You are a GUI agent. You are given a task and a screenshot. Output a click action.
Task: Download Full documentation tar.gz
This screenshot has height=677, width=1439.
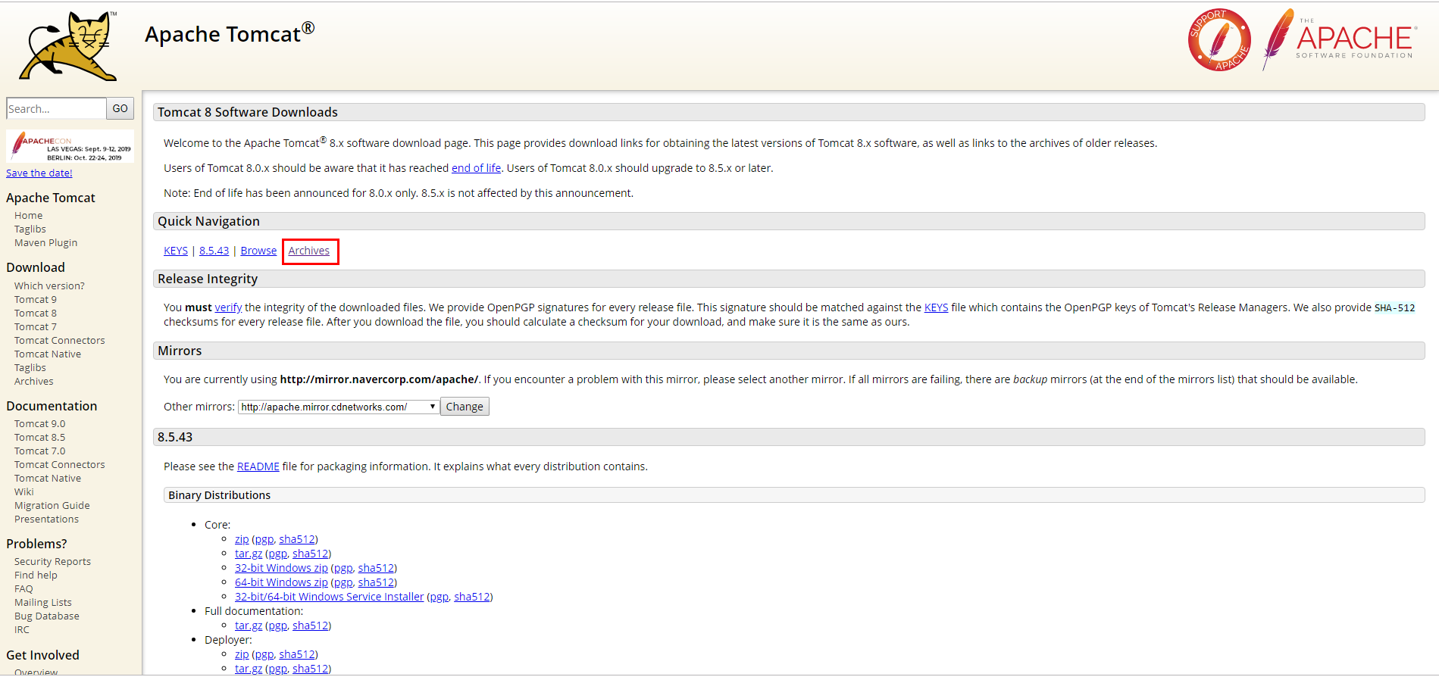click(x=249, y=626)
